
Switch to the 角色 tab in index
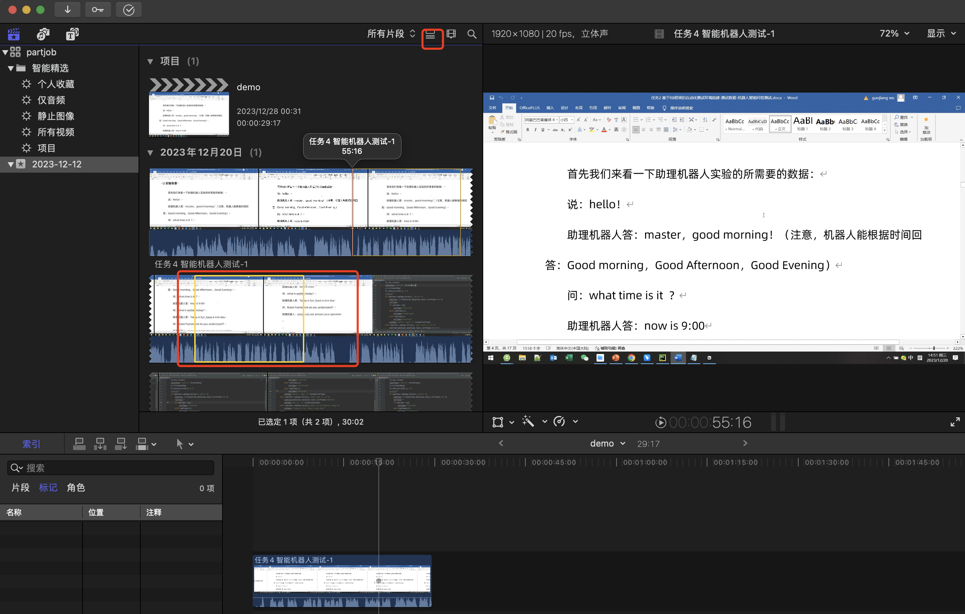76,487
